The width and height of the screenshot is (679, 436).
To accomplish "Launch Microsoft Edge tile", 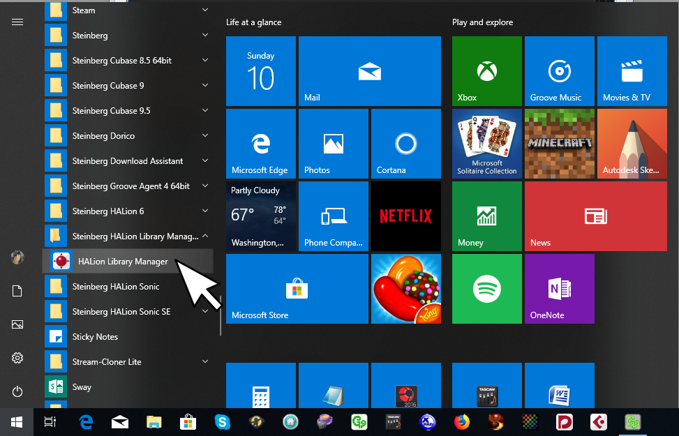I will click(x=261, y=144).
